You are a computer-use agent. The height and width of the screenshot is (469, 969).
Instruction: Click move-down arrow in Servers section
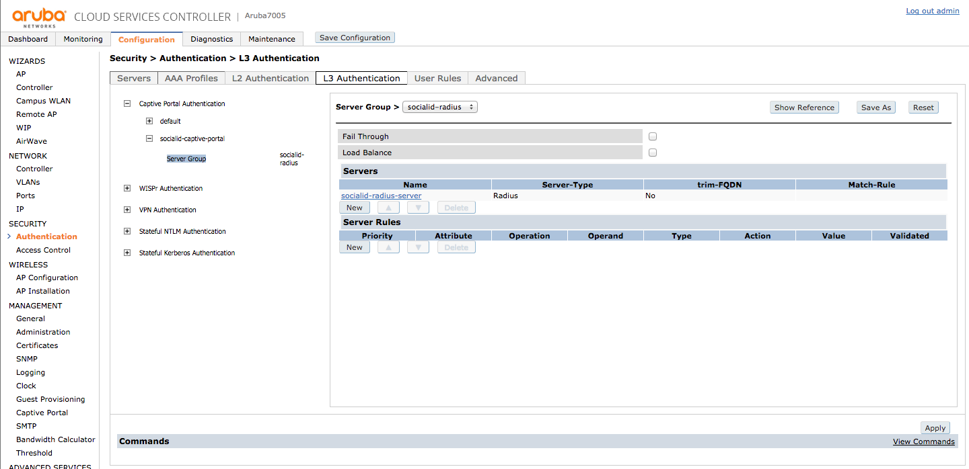point(418,208)
